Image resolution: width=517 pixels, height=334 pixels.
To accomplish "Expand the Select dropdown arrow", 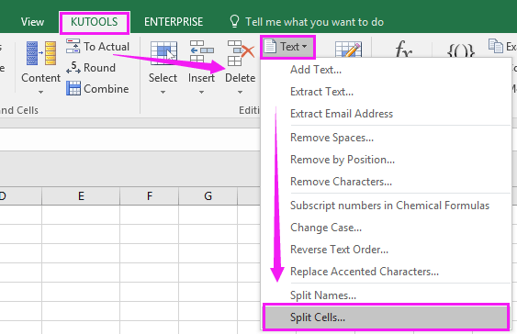I will coord(163,93).
